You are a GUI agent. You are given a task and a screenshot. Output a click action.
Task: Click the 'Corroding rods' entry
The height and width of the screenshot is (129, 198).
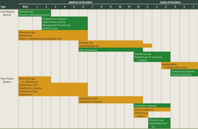pos(86,43)
